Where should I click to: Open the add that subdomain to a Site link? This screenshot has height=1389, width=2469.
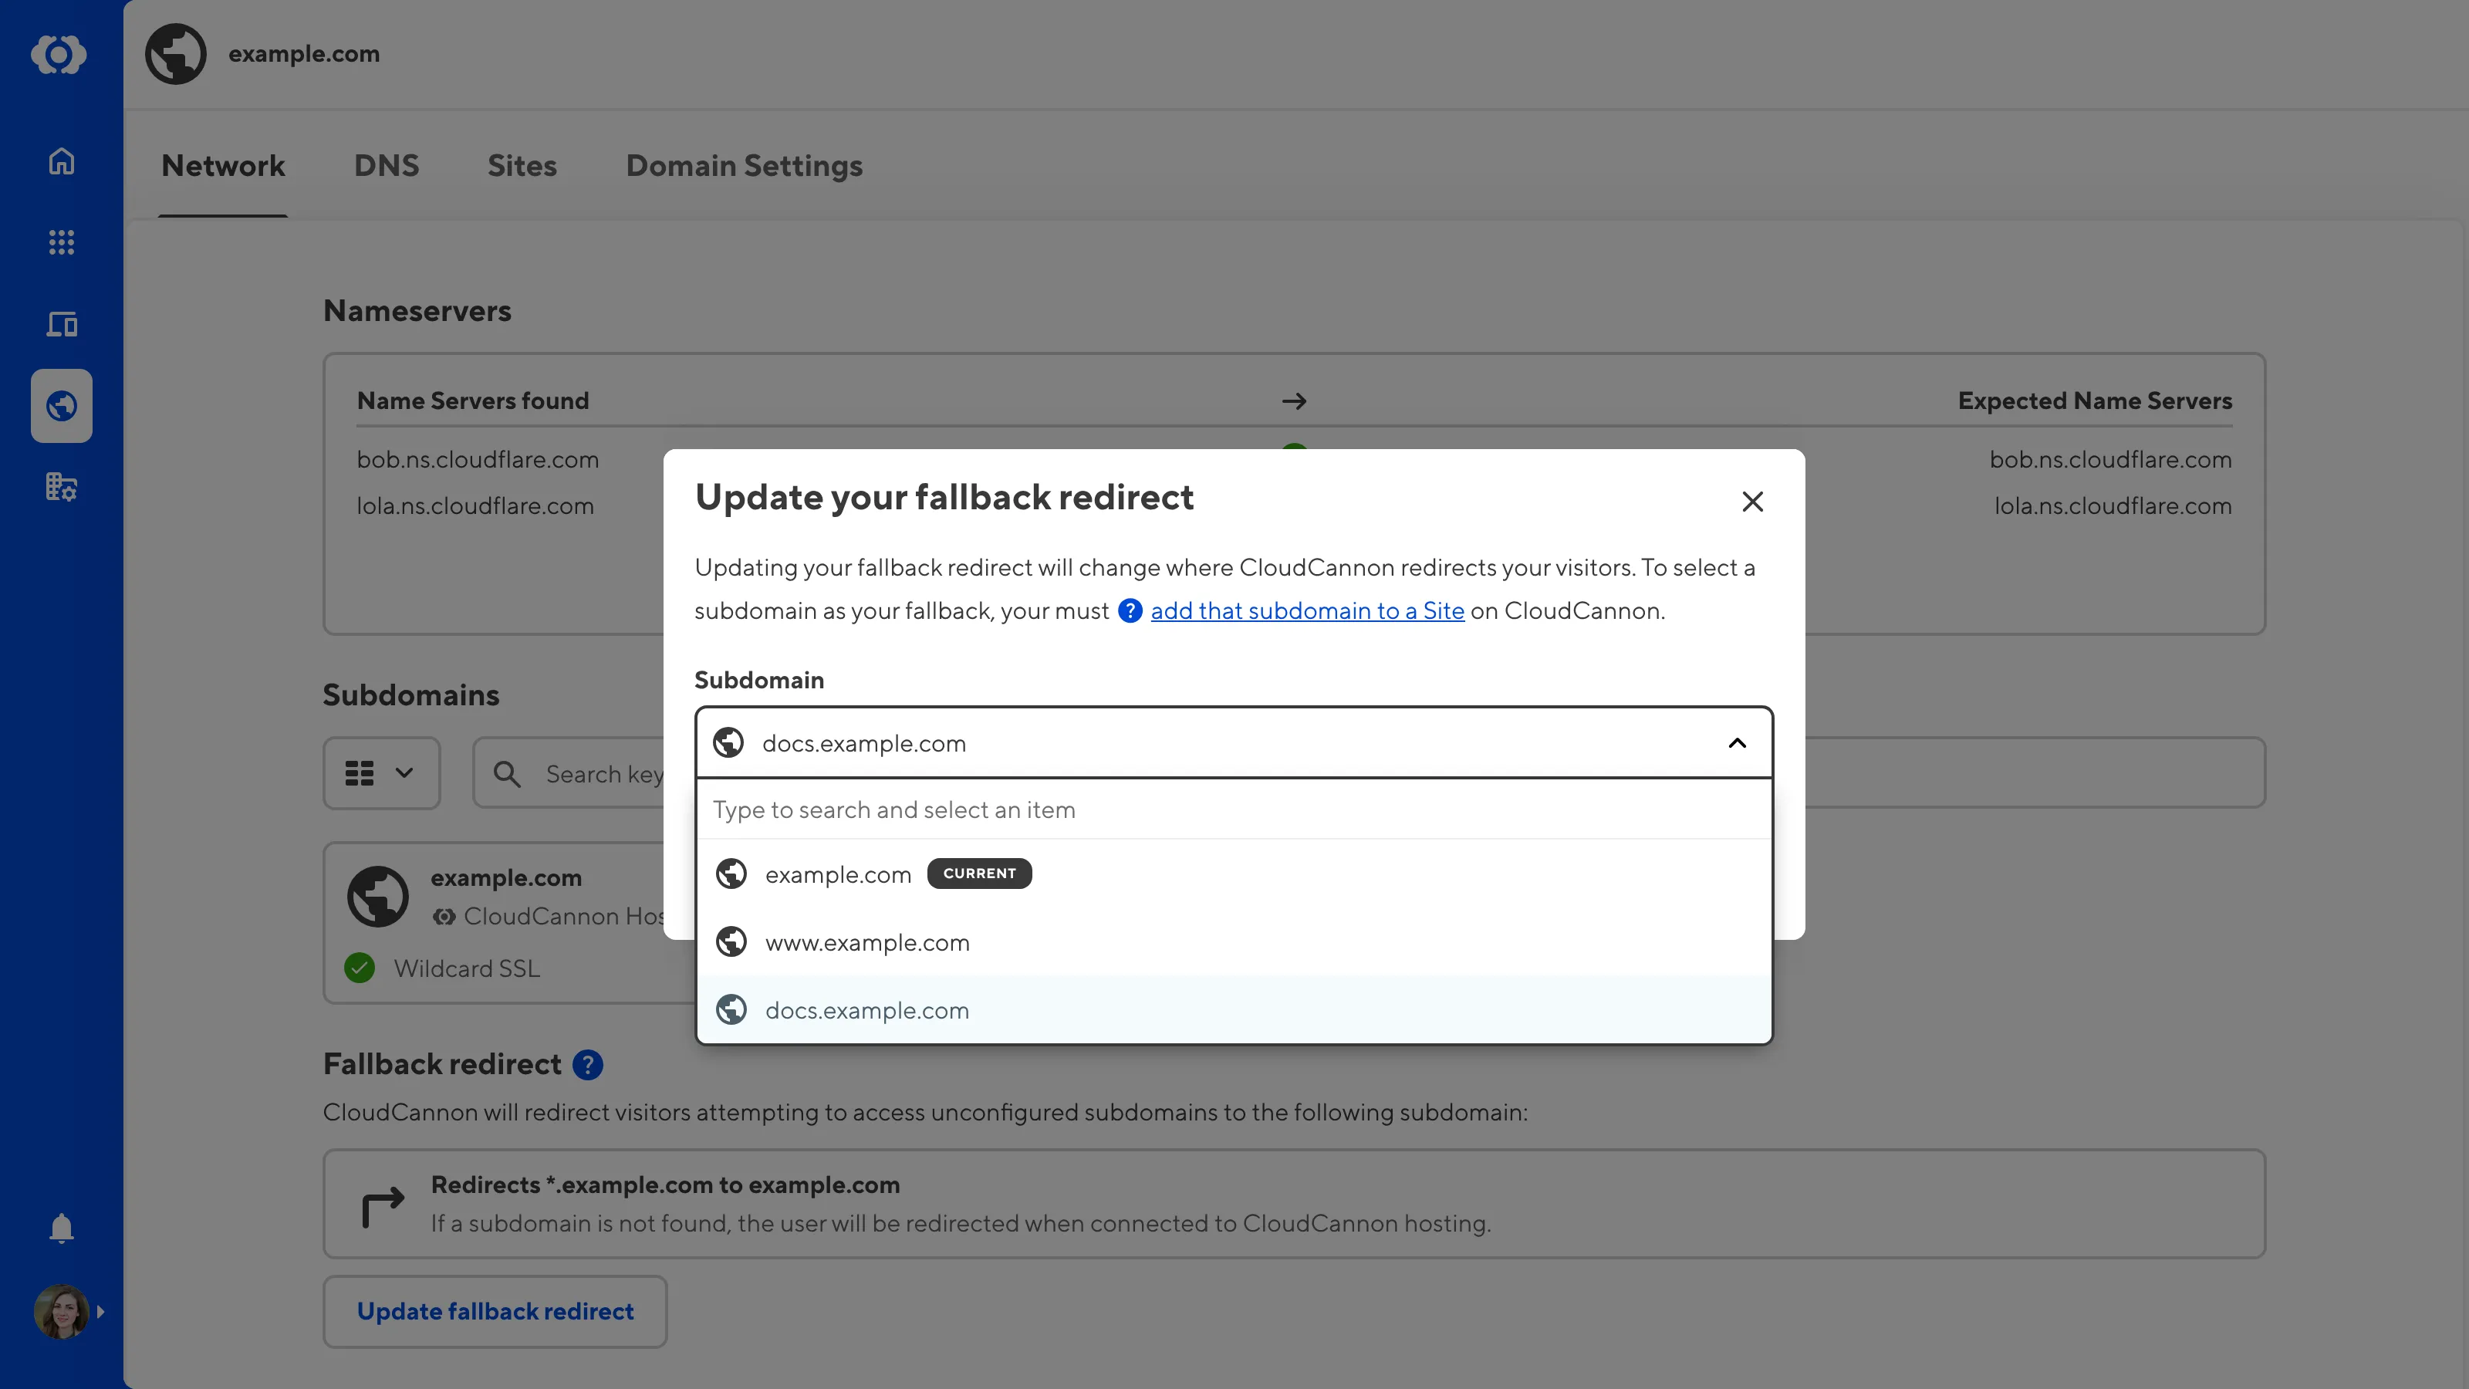click(1307, 610)
